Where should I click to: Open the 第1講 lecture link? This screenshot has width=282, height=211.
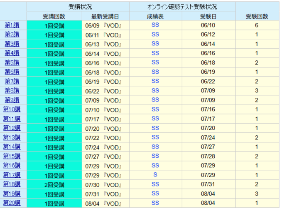tap(12, 25)
